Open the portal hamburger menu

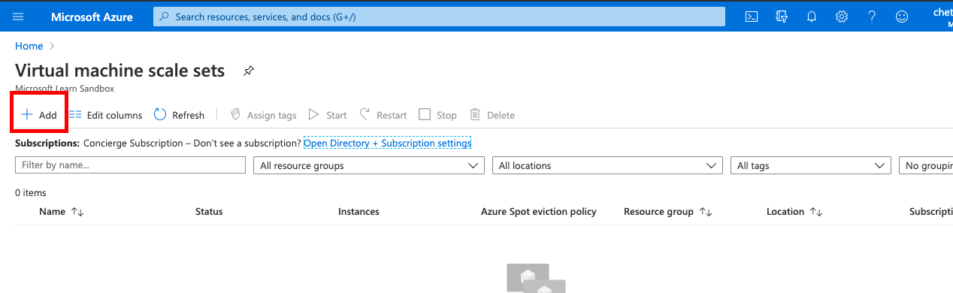coord(19,17)
